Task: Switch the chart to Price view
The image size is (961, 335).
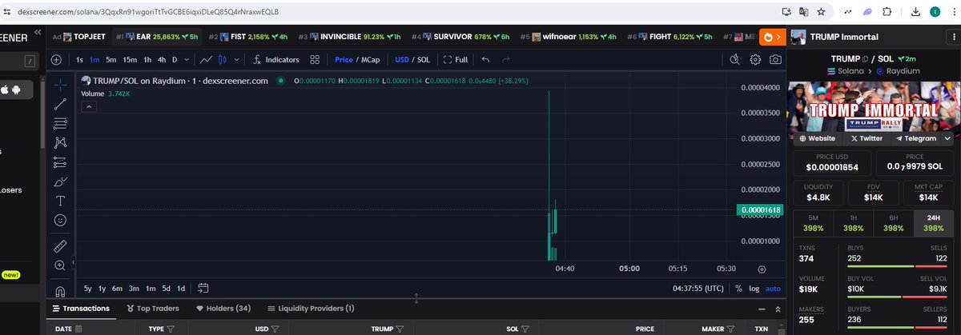Action: [344, 59]
